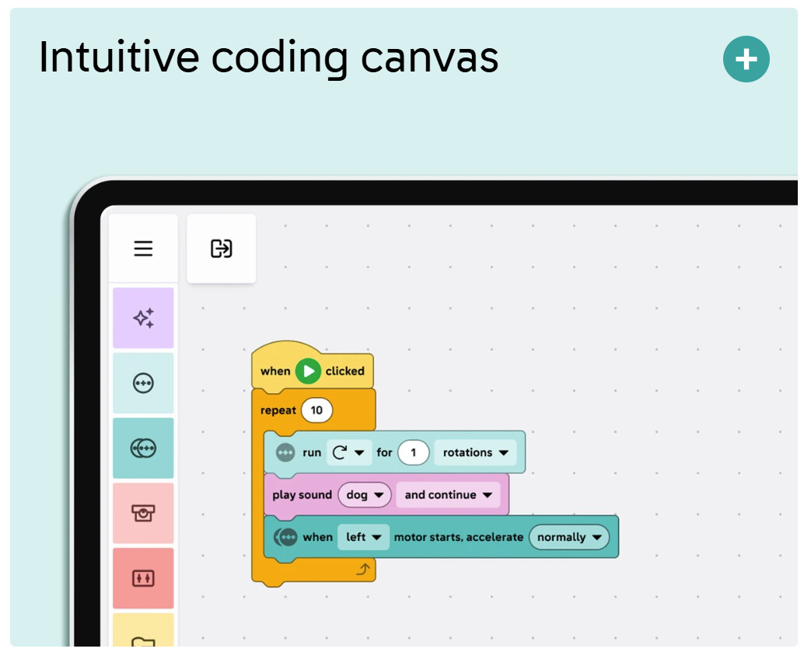This screenshot has height=659, width=811.
Task: Expand the 'and continue' dropdown
Action: 448,495
